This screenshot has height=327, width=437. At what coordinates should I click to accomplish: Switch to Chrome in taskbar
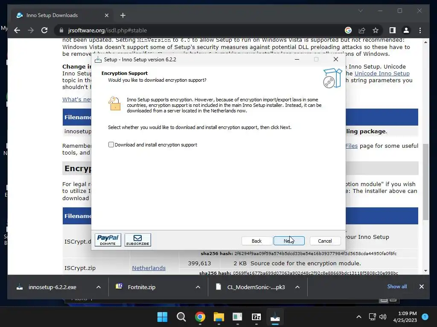coord(200,317)
